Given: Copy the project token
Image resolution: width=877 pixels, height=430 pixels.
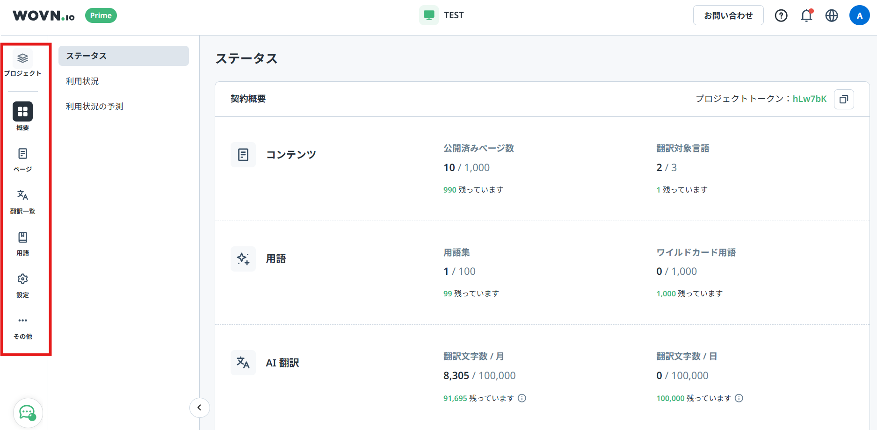Looking at the screenshot, I should (x=844, y=99).
